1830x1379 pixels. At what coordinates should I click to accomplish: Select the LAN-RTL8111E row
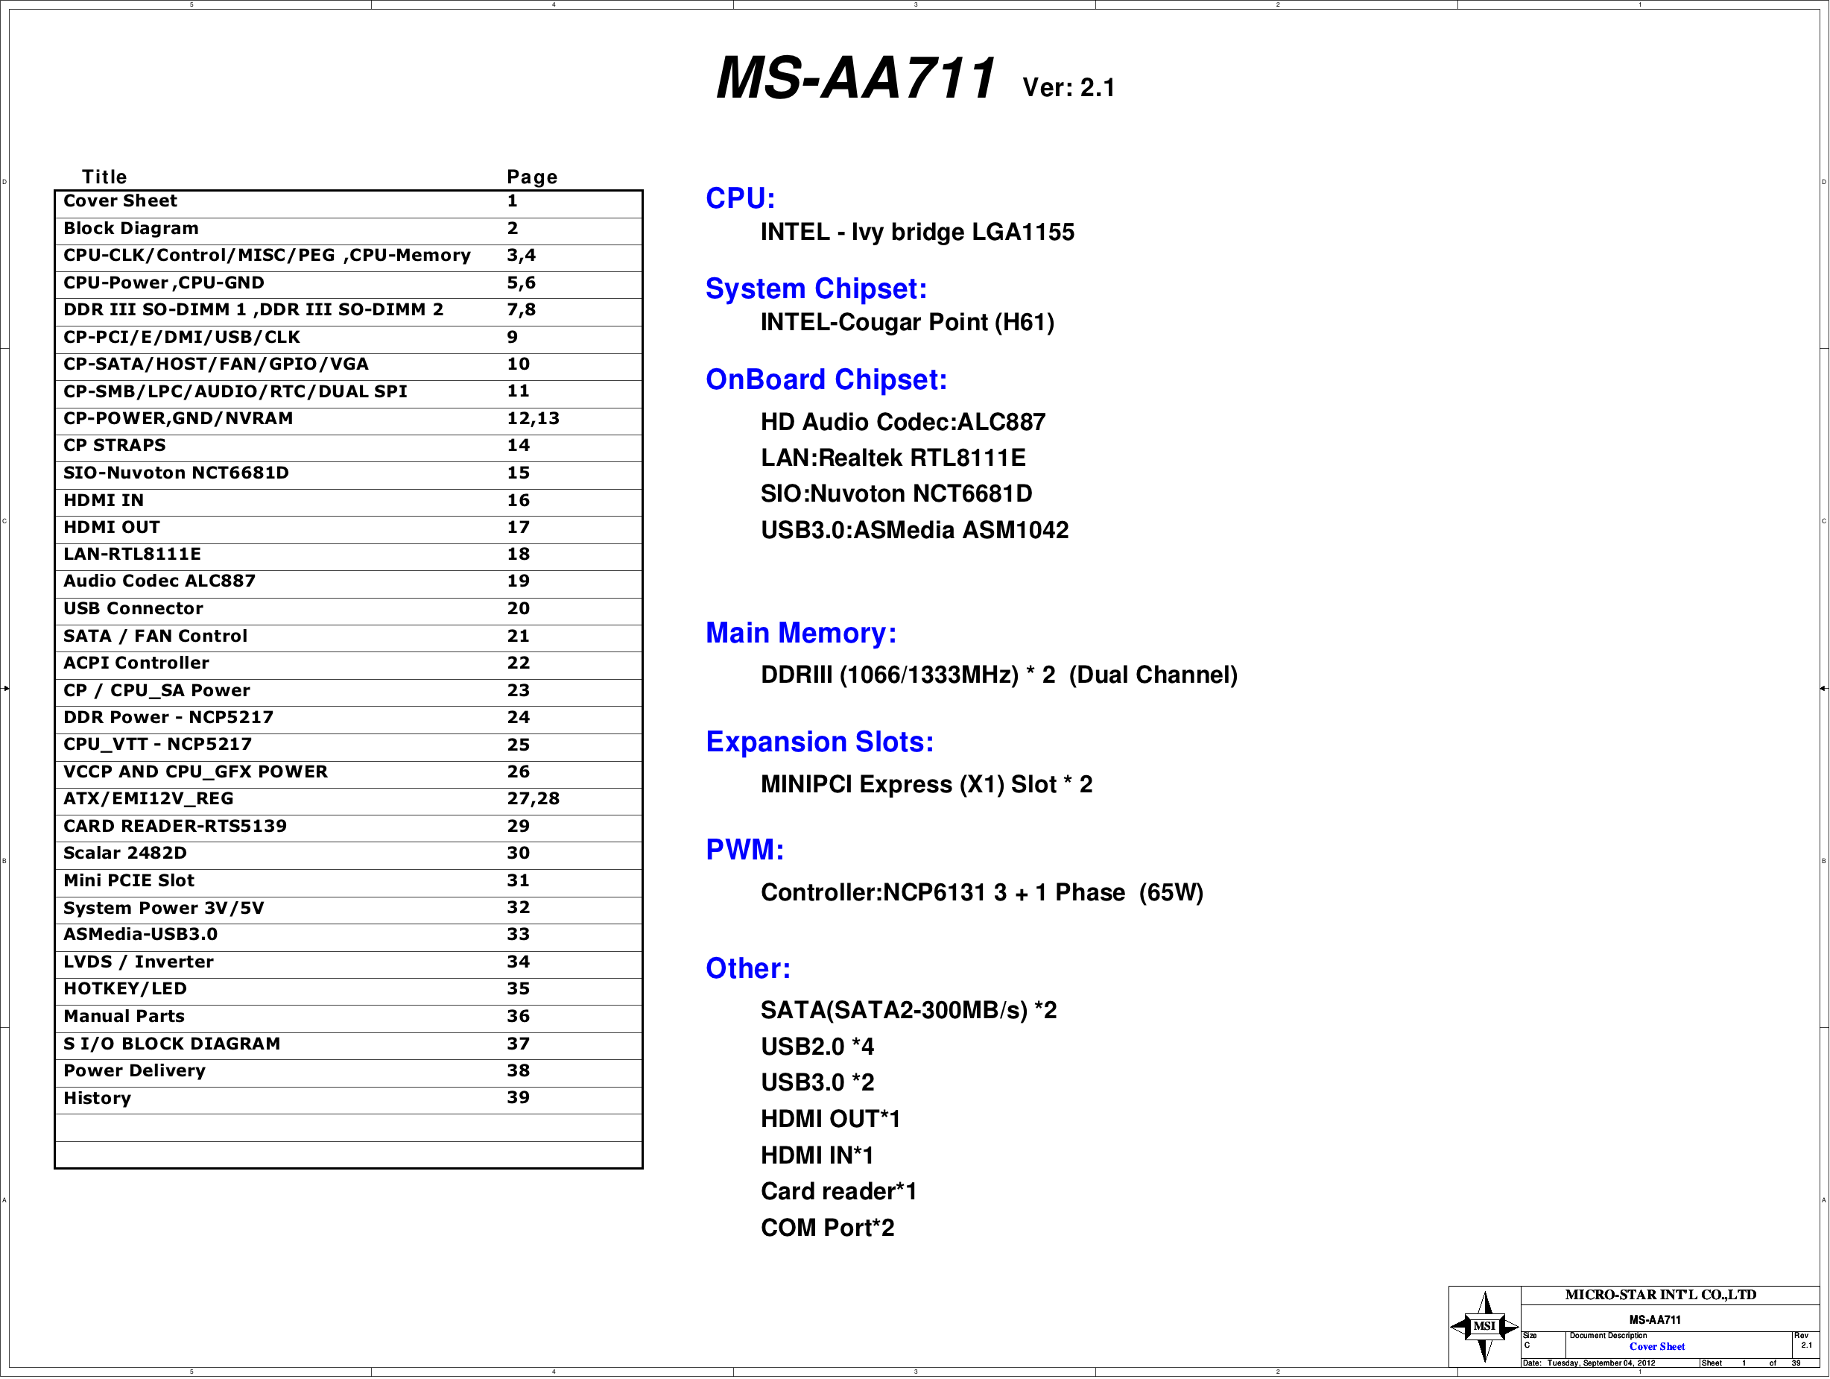coord(133,554)
